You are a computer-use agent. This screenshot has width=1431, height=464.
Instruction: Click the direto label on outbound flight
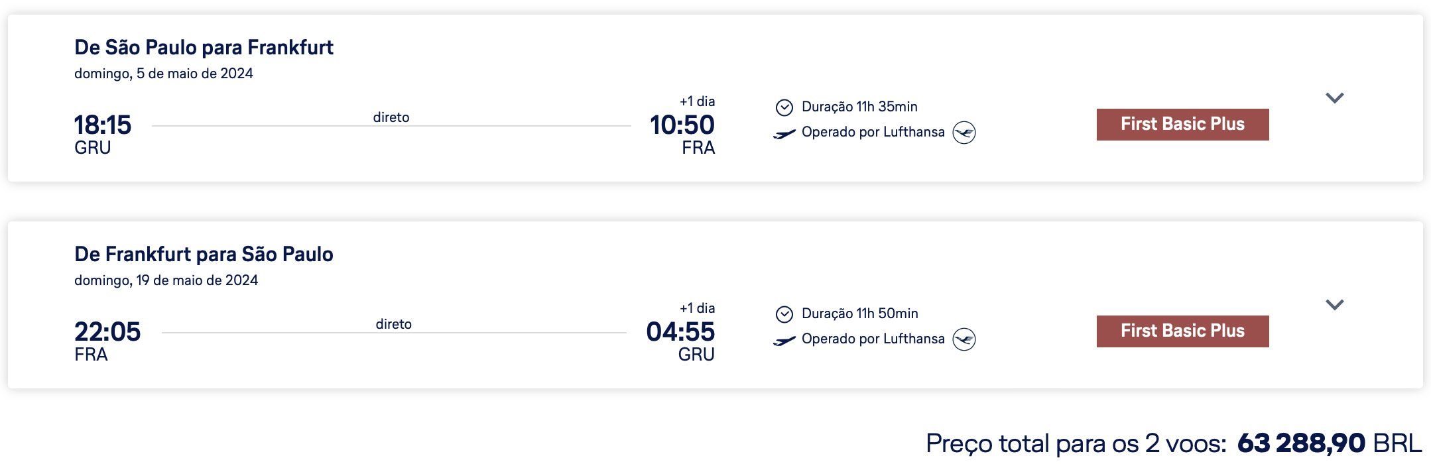391,117
